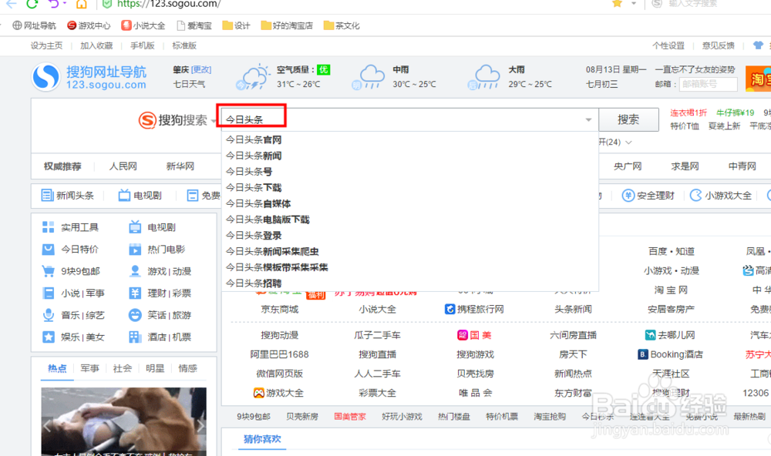Open the 茶文化 bookmark folder
Viewport: 771px width, 456px height.
pyautogui.click(x=342, y=25)
